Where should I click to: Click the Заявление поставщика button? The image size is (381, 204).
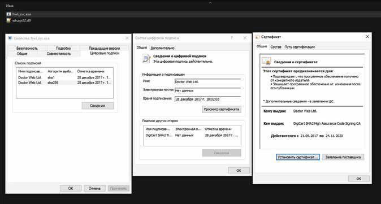click(343, 157)
